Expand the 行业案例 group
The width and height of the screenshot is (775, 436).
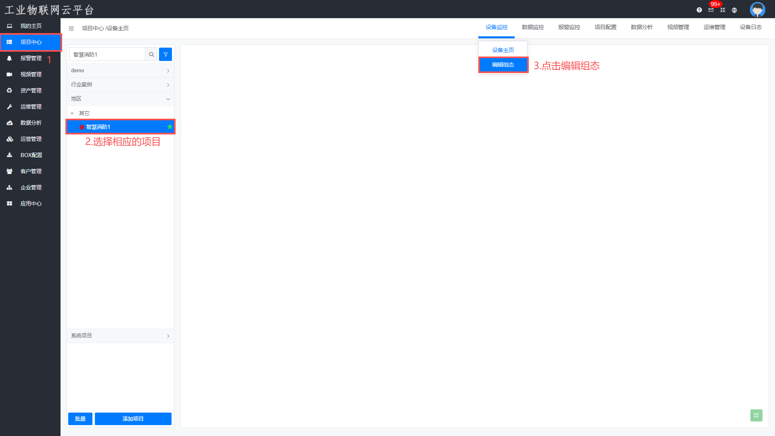point(120,85)
